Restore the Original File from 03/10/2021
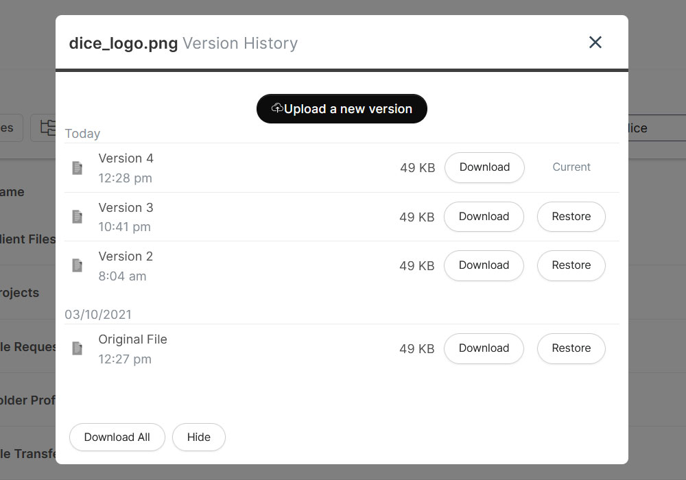 [571, 348]
